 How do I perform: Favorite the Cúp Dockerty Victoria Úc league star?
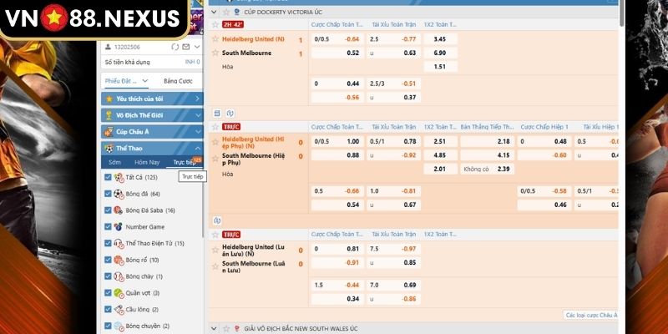coord(226,12)
